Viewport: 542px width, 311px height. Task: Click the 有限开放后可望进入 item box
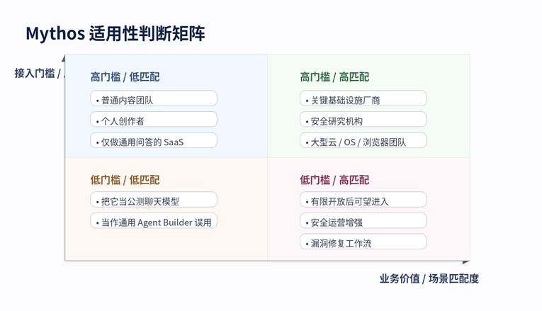363,201
